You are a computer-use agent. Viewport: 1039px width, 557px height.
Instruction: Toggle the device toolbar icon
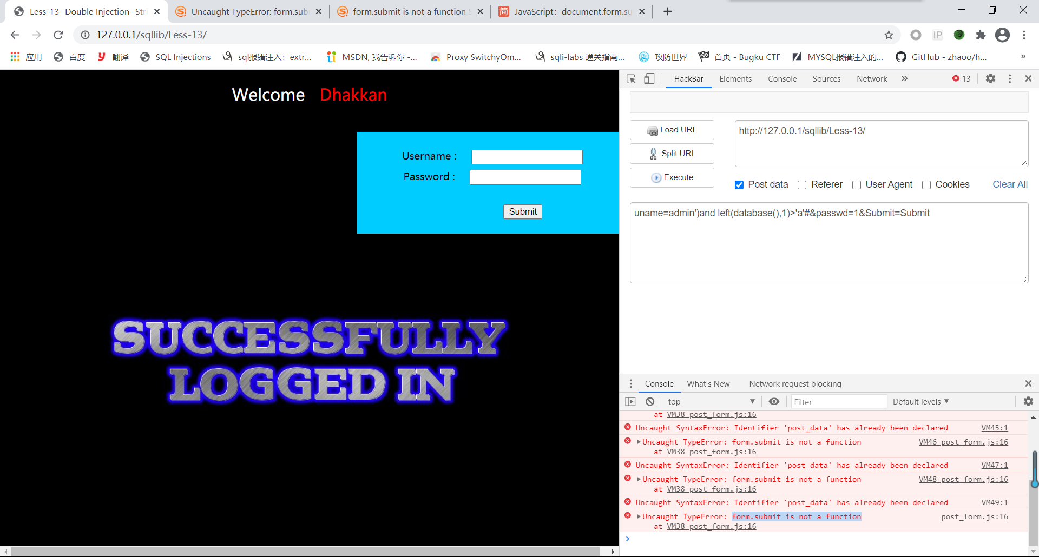point(649,79)
